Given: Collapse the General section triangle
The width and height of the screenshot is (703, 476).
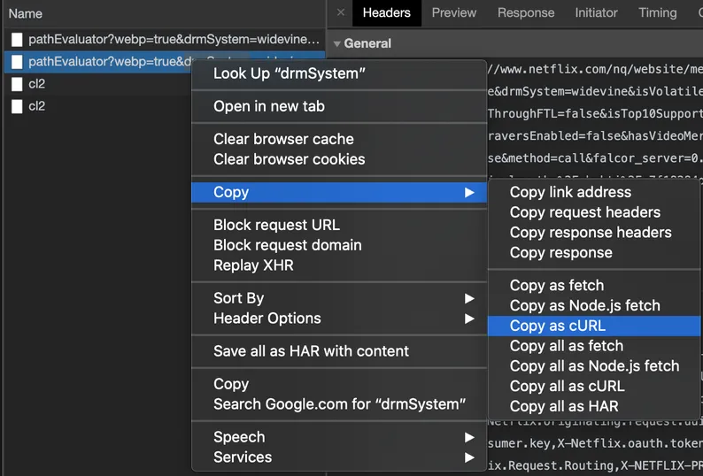Looking at the screenshot, I should (x=336, y=43).
